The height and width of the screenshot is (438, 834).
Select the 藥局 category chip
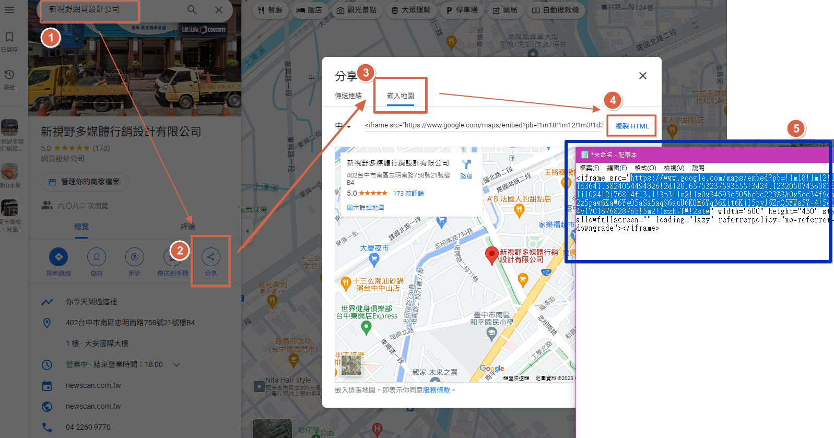[x=505, y=10]
